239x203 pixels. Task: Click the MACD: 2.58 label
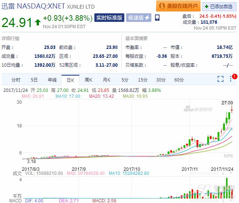pos(104,200)
